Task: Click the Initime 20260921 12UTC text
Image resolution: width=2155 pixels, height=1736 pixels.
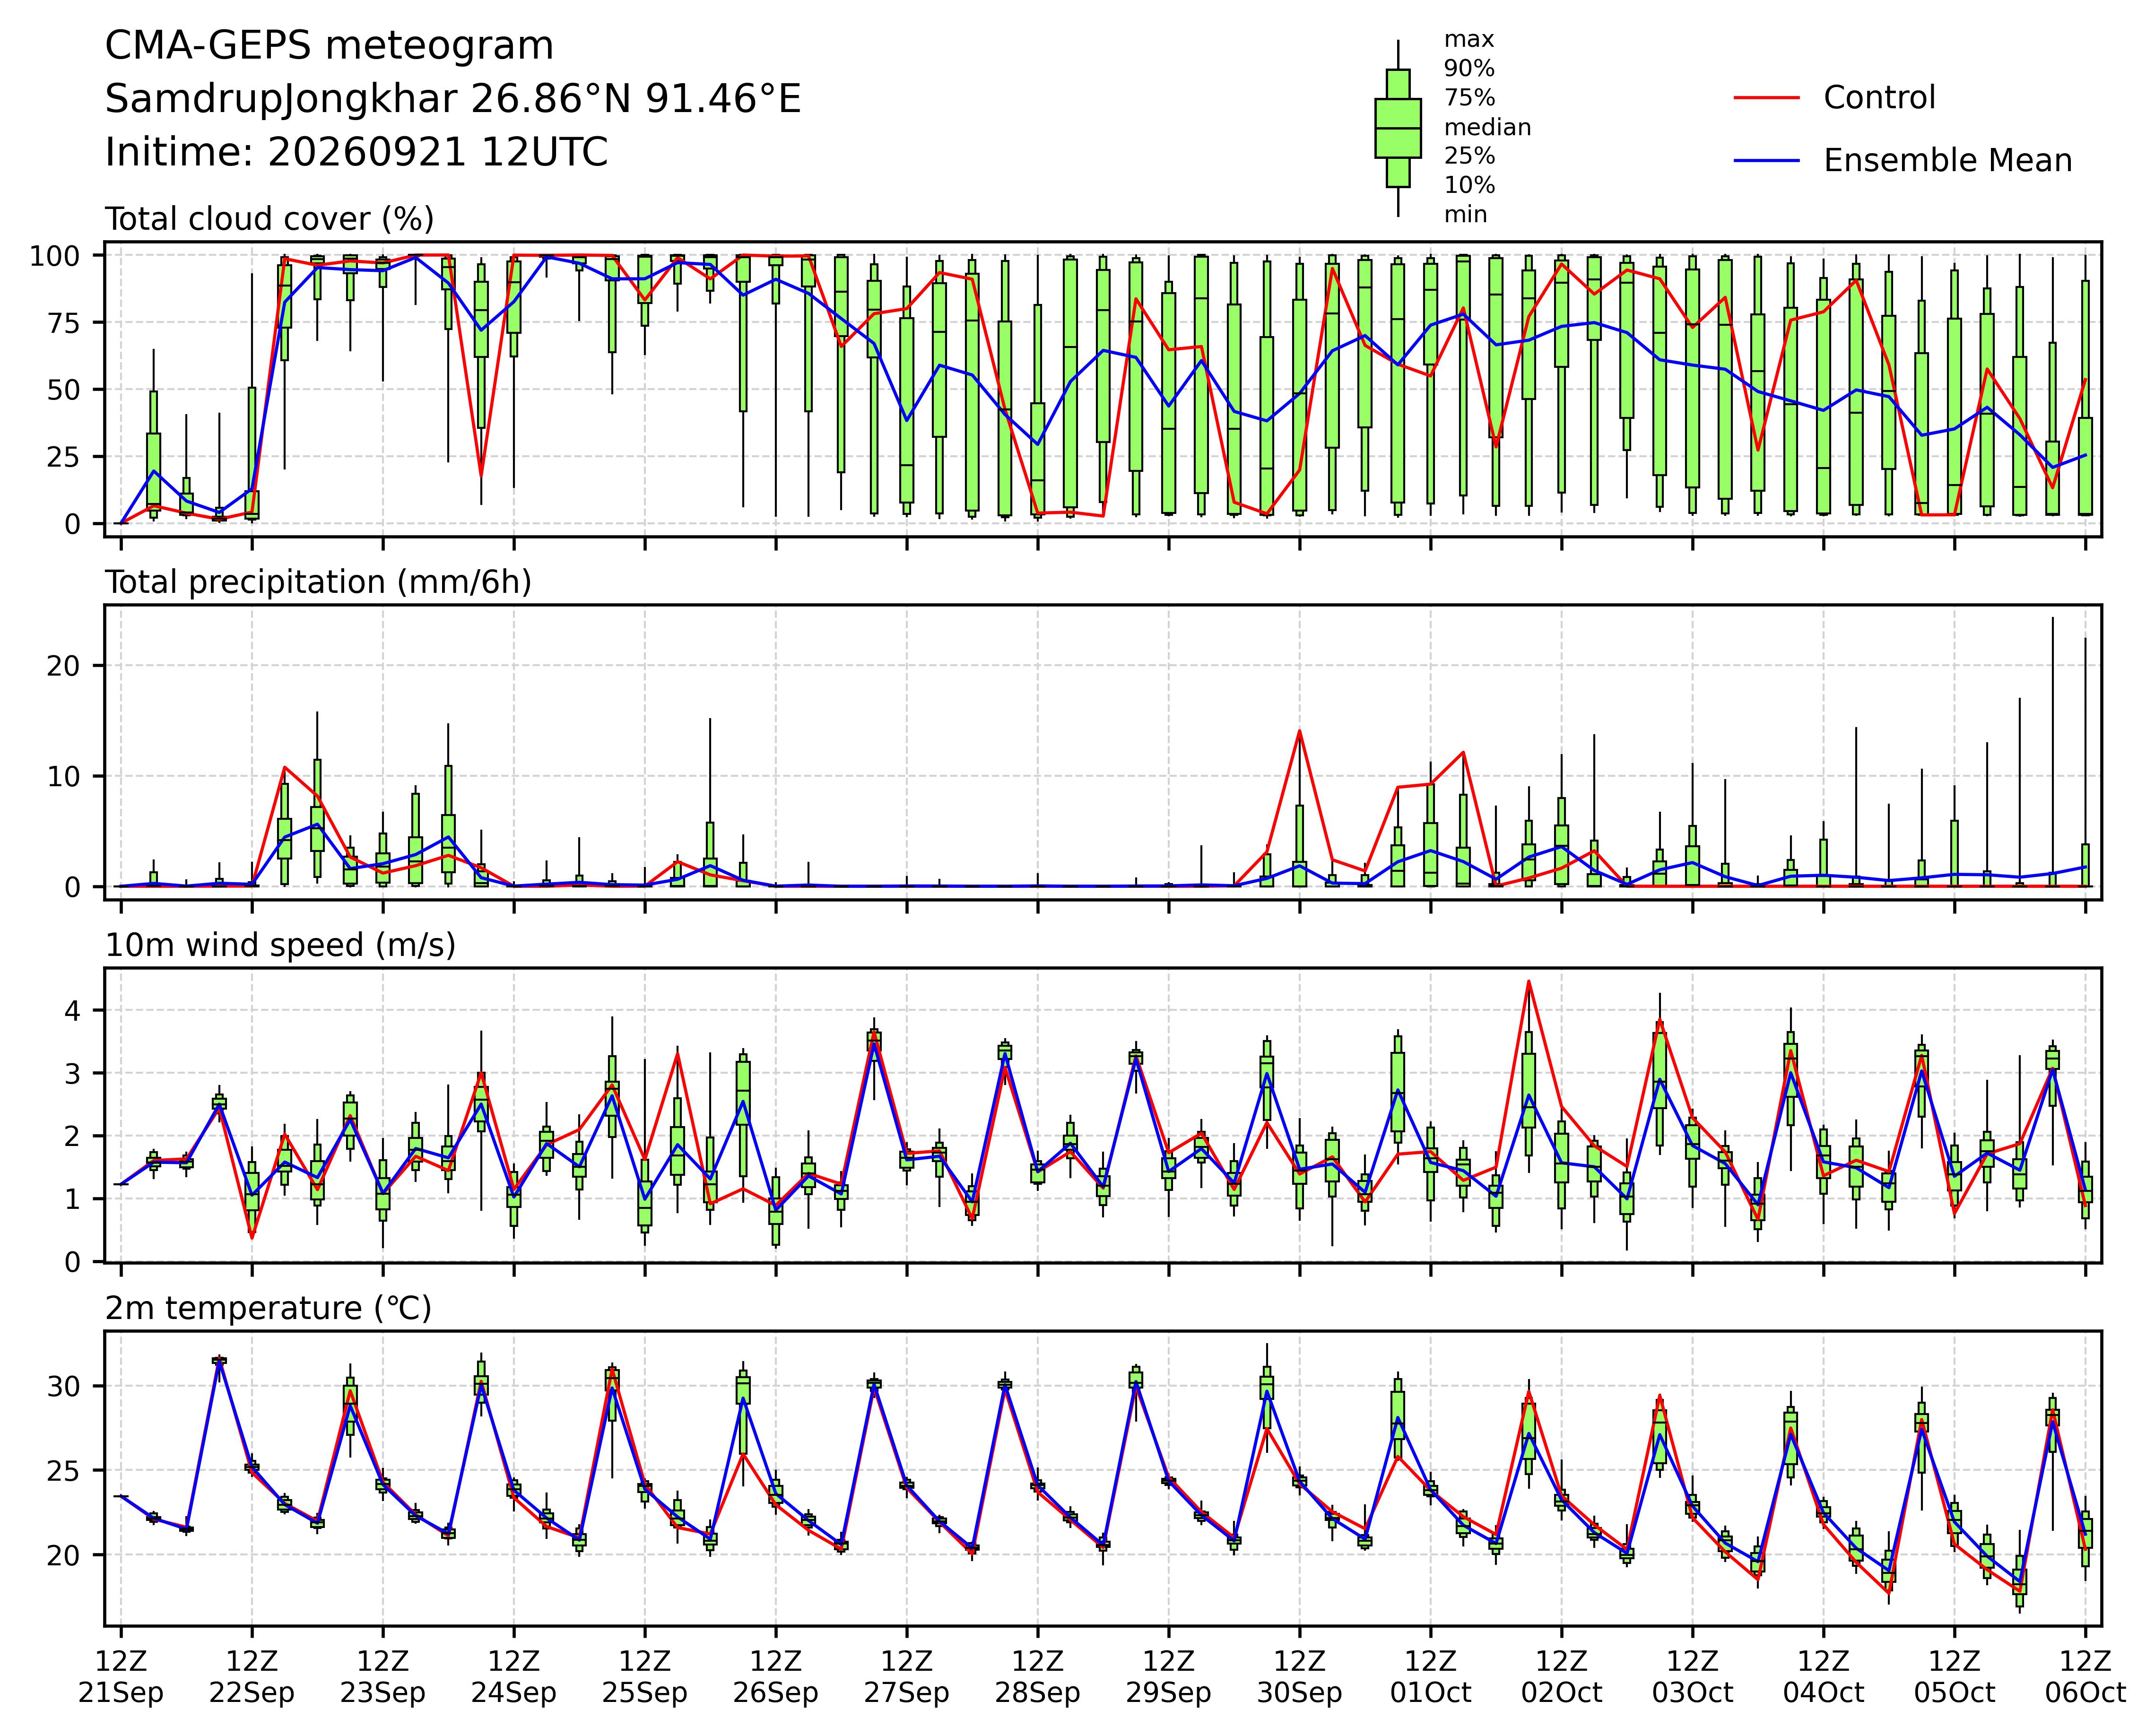Action: [356, 152]
